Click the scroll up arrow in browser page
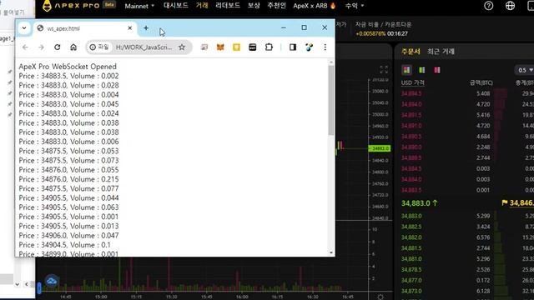 click(331, 62)
